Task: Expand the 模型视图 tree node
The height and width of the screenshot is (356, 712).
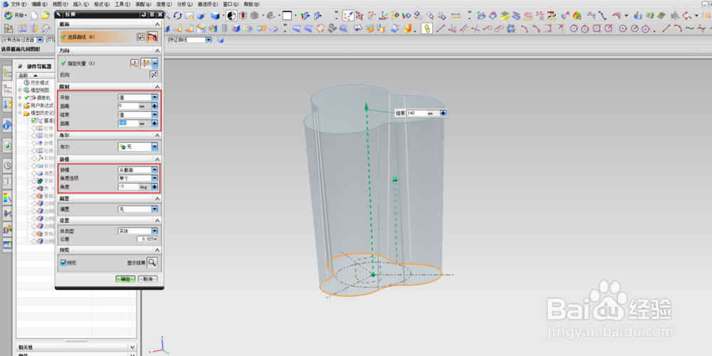Action: point(19,90)
